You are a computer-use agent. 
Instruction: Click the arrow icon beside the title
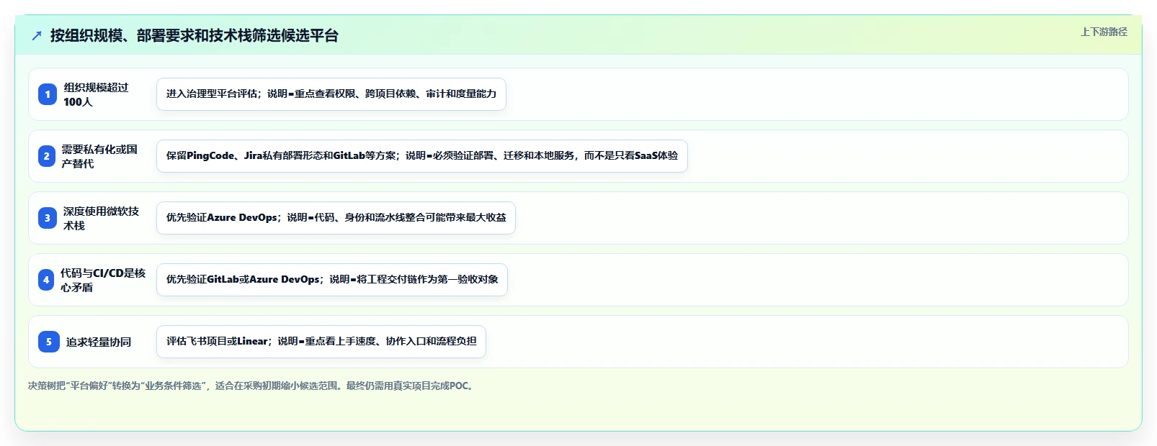[37, 35]
